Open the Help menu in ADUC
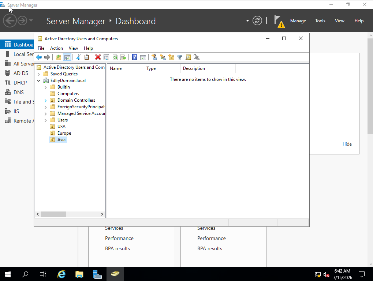This screenshot has width=373, height=281. (88, 48)
